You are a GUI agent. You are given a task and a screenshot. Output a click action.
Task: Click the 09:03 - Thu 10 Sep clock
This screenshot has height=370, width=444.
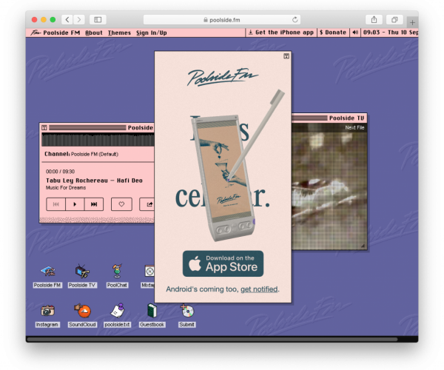[x=390, y=33]
